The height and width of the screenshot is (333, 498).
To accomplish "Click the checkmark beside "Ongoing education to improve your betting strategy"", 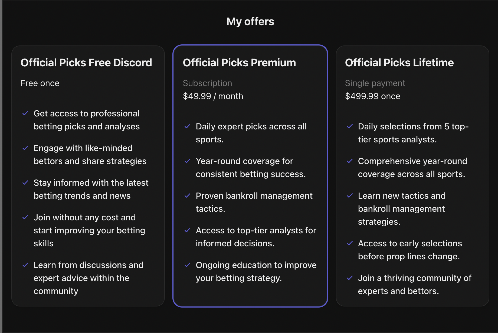I will [x=188, y=265].
